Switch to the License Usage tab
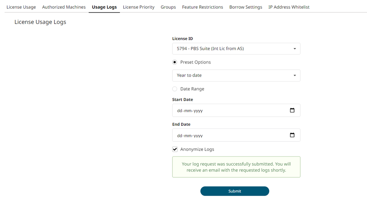367x212 pixels. click(21, 7)
